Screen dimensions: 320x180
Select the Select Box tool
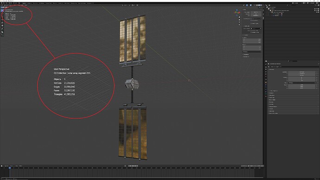[2, 10]
